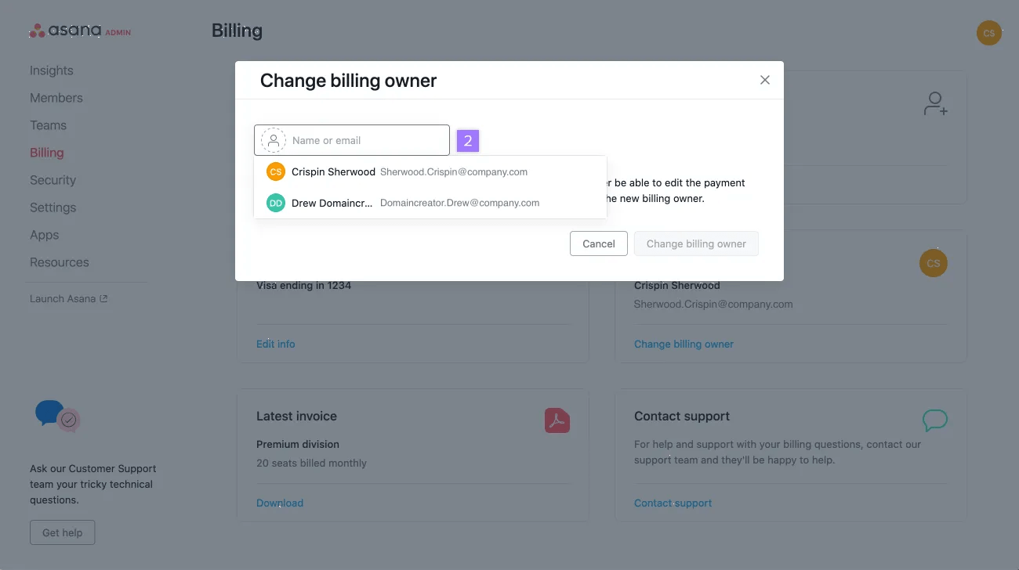Click the add member icon

coord(935,103)
